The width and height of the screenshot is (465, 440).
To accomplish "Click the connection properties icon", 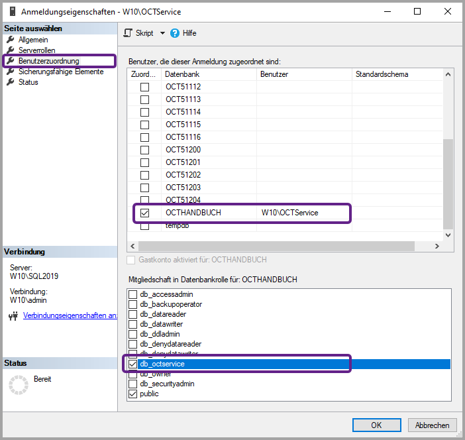I will coord(13,316).
